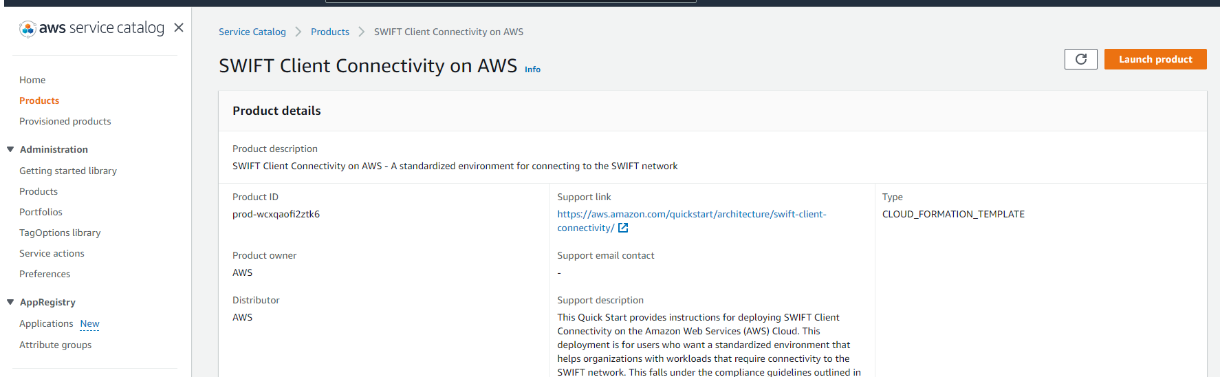Close the service catalog sidebar
The image size is (1220, 377).
[179, 28]
